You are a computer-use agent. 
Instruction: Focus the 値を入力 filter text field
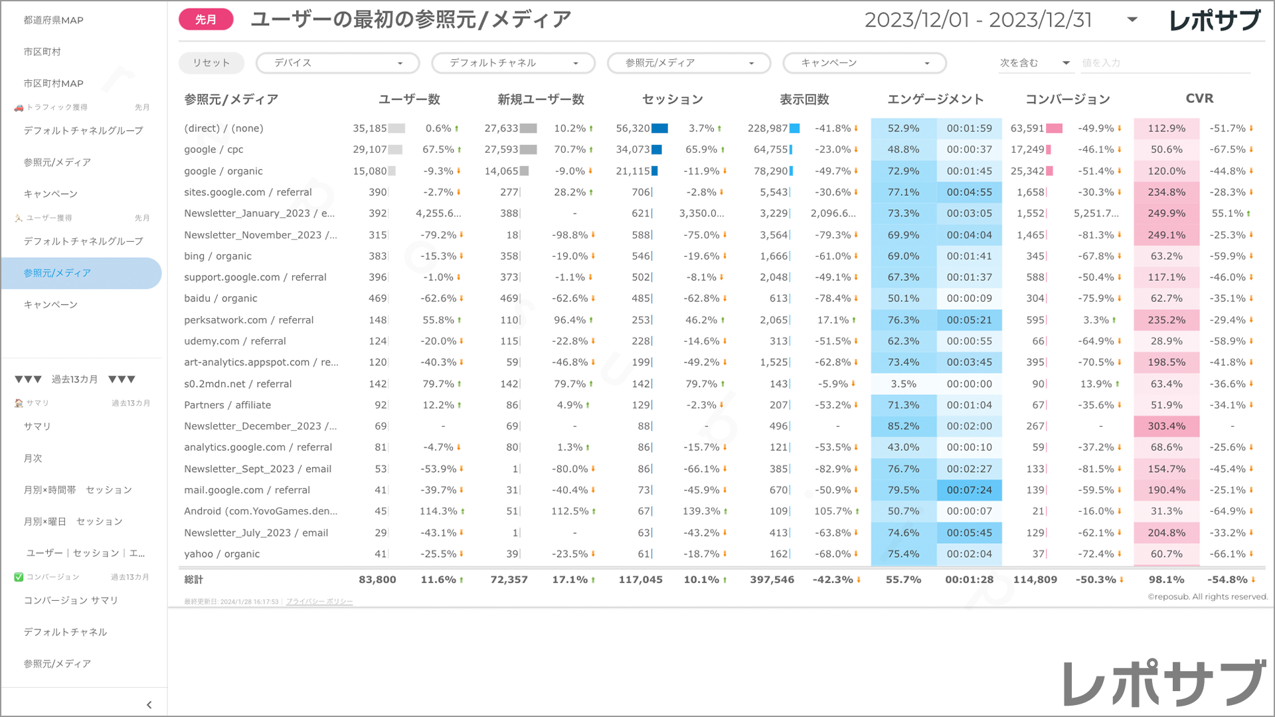(x=1164, y=63)
